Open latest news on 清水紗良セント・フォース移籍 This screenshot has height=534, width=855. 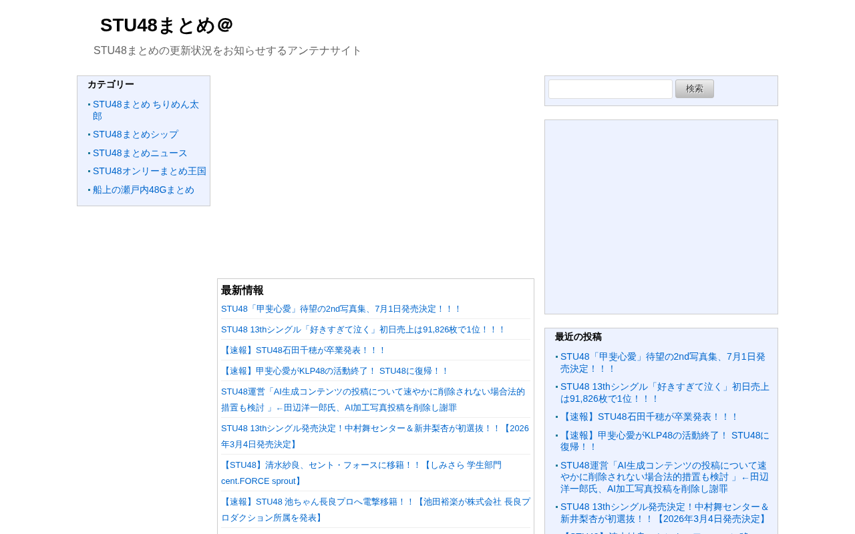pos(361,473)
